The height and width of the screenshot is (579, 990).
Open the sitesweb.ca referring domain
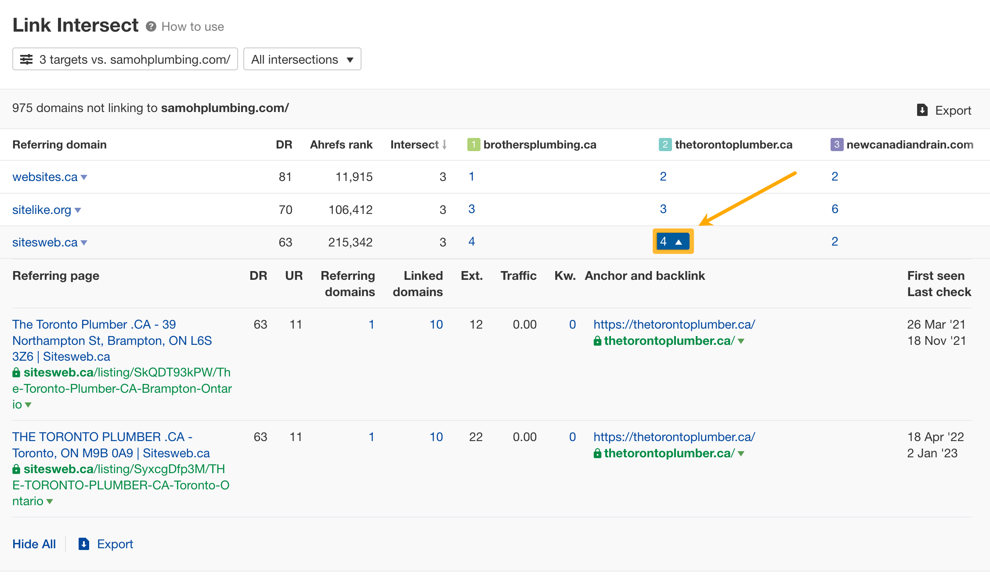click(45, 242)
